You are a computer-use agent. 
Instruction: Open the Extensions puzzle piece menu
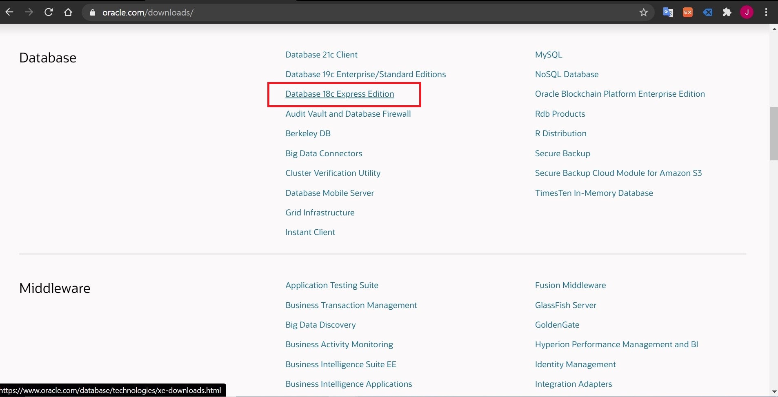[x=727, y=12]
